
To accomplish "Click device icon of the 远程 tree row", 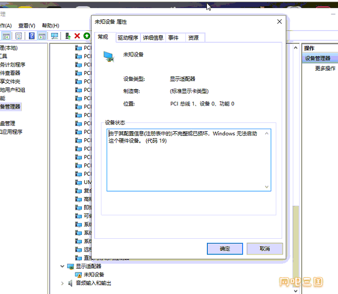I will point(78,250).
